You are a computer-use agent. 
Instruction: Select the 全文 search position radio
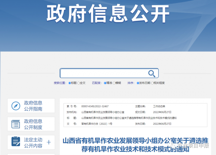pos(79,83)
